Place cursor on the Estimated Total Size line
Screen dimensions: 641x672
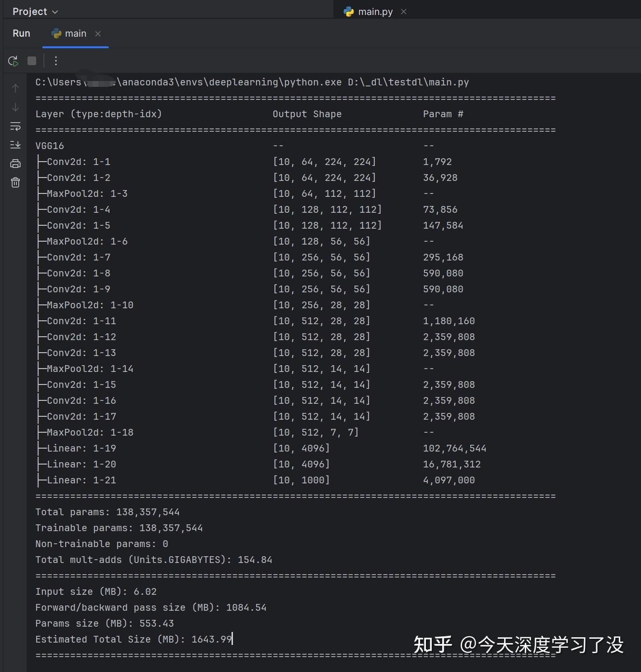click(133, 639)
